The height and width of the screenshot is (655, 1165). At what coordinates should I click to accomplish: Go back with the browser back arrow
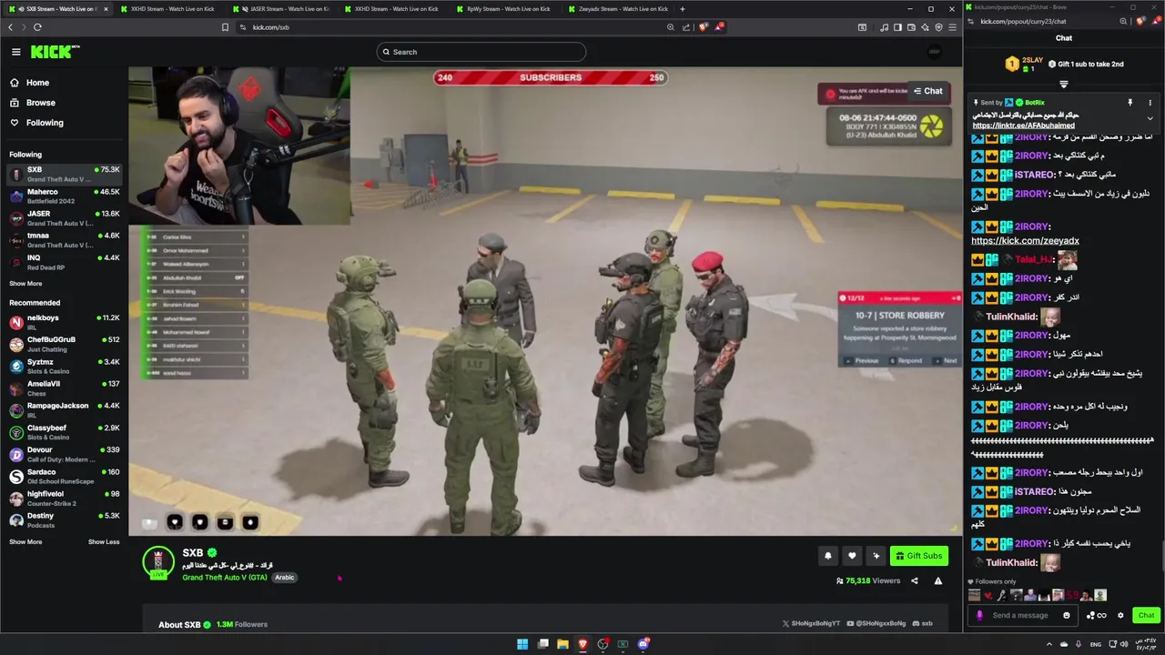11,27
